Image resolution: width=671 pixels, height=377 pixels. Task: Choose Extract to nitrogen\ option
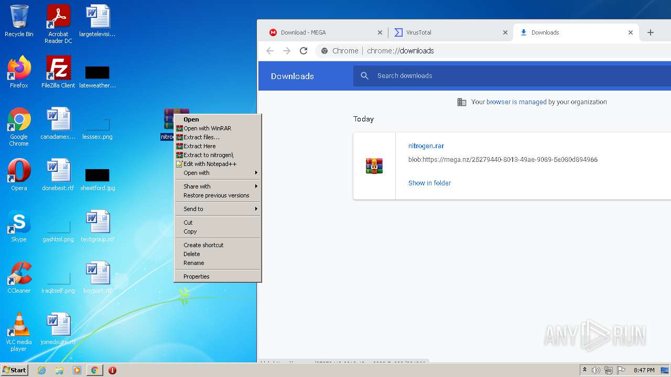(218, 155)
